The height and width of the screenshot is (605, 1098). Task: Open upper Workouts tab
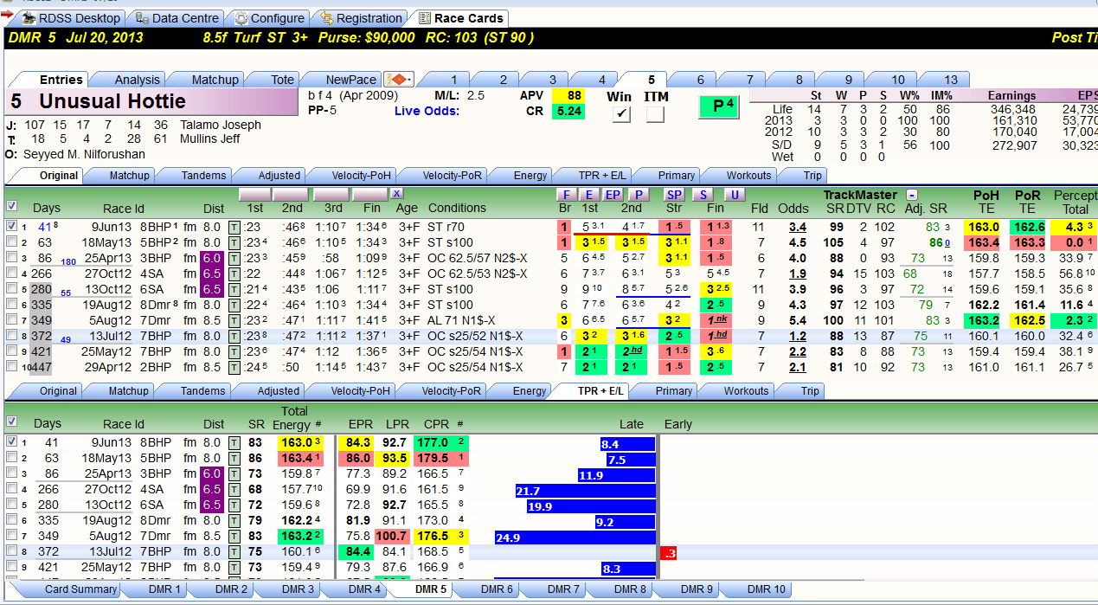[x=748, y=175]
